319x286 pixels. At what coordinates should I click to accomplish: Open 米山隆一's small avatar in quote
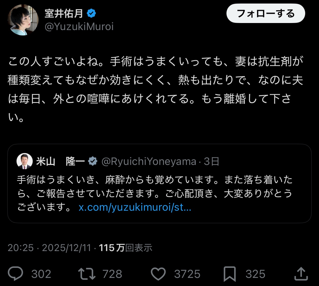click(x=25, y=161)
